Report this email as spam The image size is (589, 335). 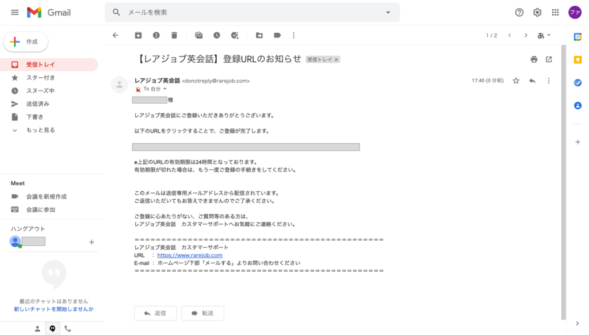coord(156,35)
